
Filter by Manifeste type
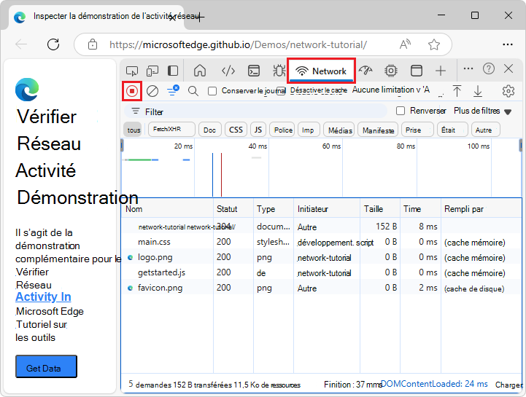point(378,130)
